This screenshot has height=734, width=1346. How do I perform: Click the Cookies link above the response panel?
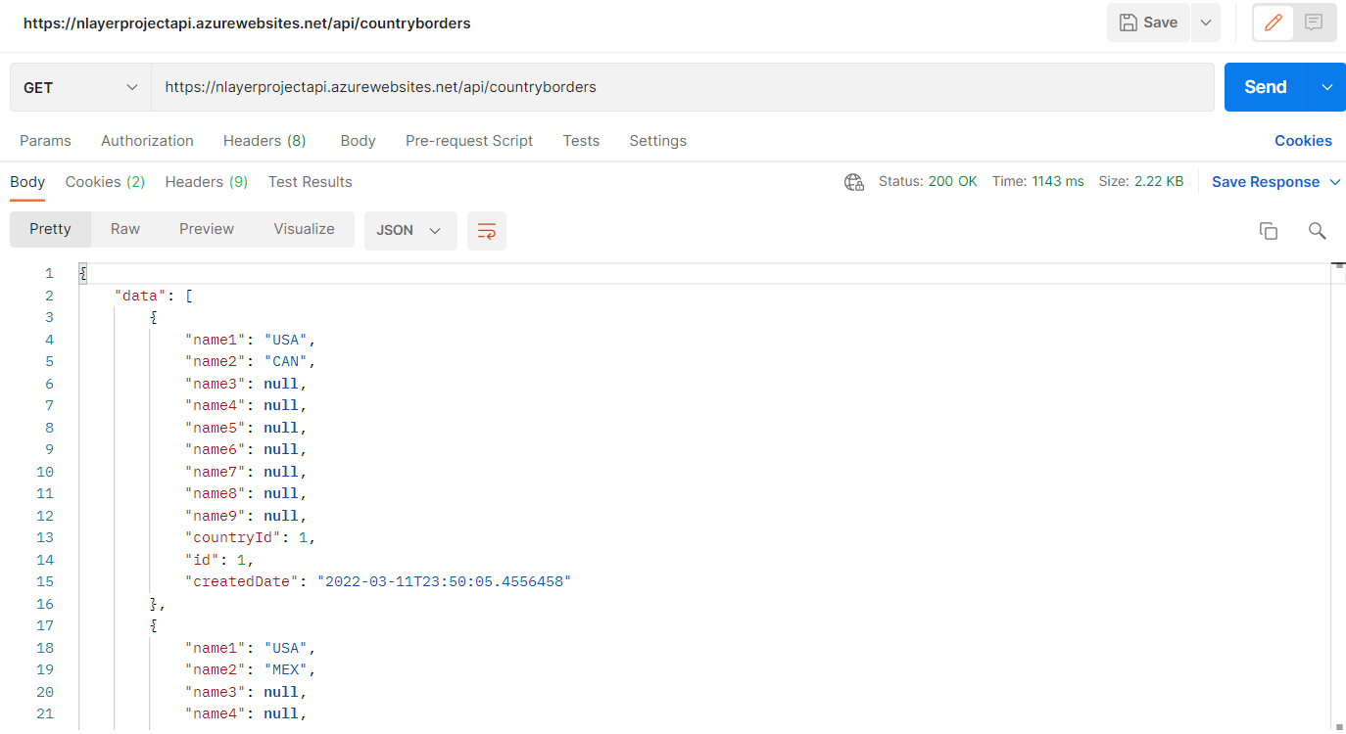[1303, 141]
